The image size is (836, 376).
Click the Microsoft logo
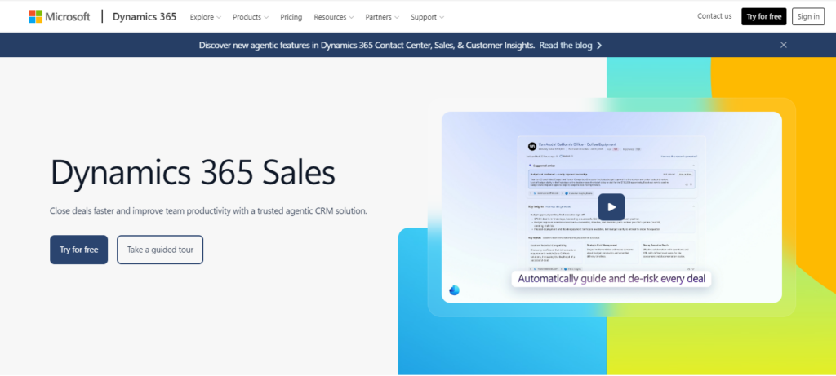coord(59,16)
